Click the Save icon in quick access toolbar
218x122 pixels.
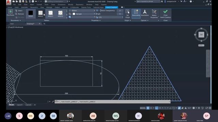[x=20, y=1]
